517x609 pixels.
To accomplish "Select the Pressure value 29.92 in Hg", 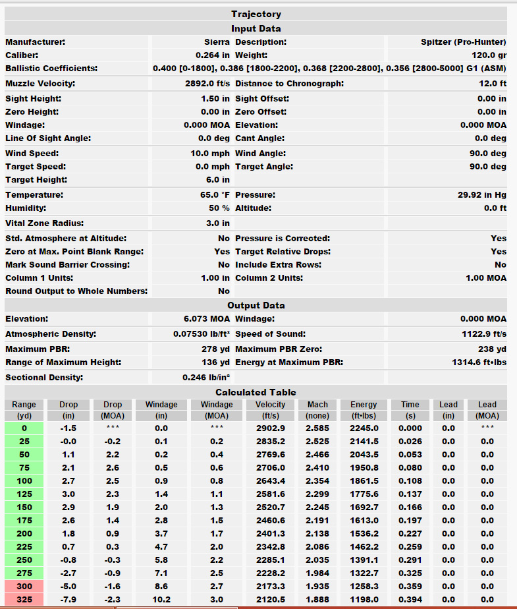I will [x=482, y=195].
